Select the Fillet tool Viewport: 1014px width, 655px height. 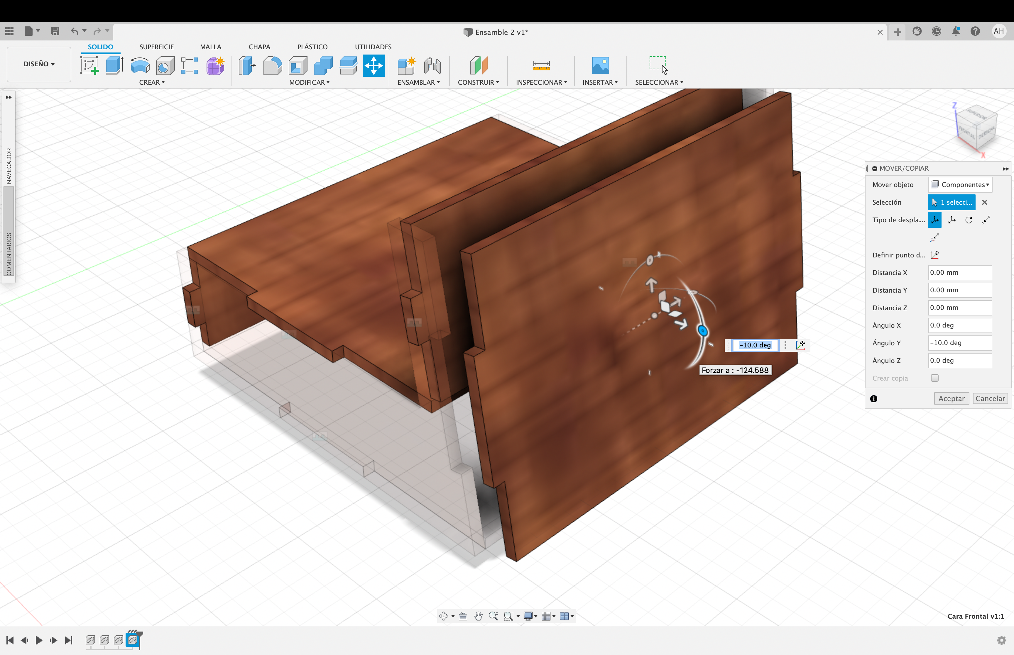pyautogui.click(x=272, y=65)
